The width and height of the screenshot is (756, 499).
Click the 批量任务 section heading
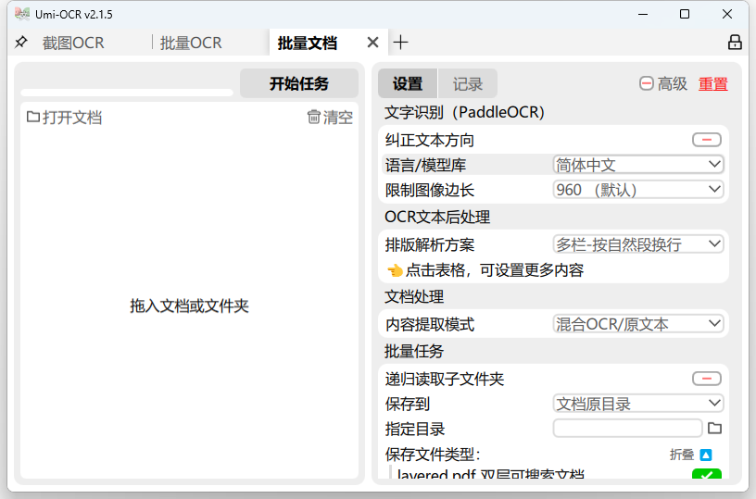point(414,351)
